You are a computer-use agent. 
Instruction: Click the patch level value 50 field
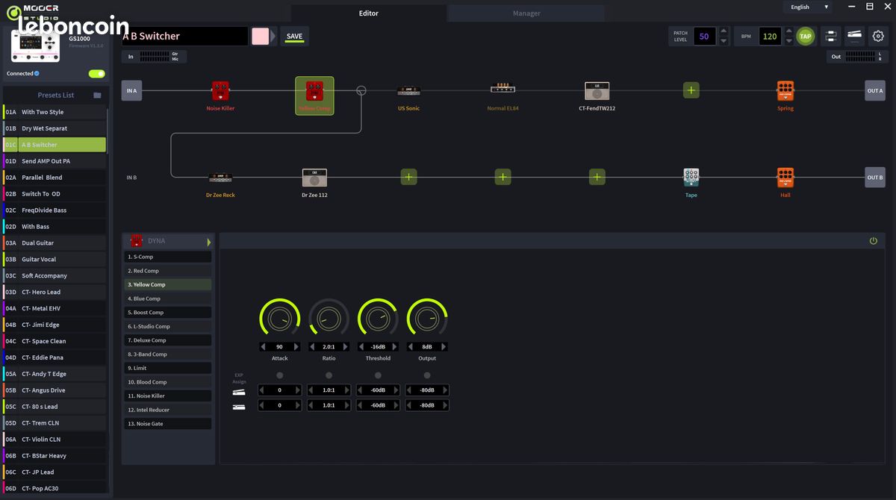click(x=704, y=36)
